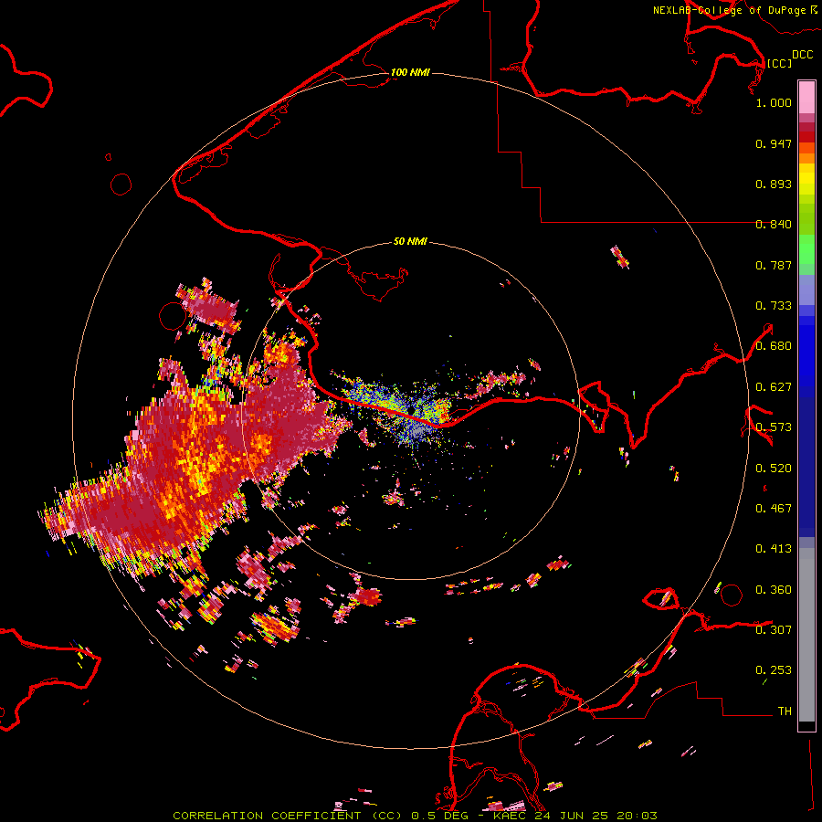
Task: Click the 0.787 scale value
Action: point(774,265)
